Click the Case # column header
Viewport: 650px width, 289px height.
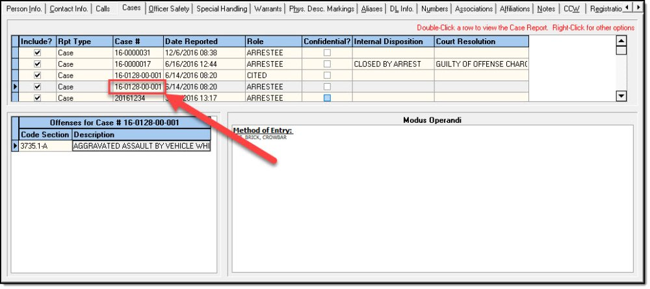click(137, 42)
